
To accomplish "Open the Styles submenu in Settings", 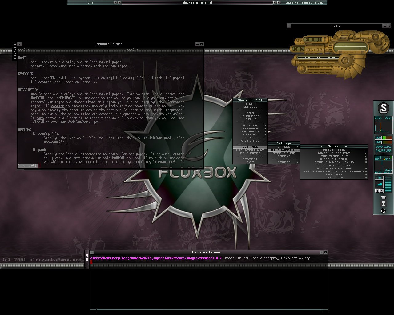I will 284,147.
